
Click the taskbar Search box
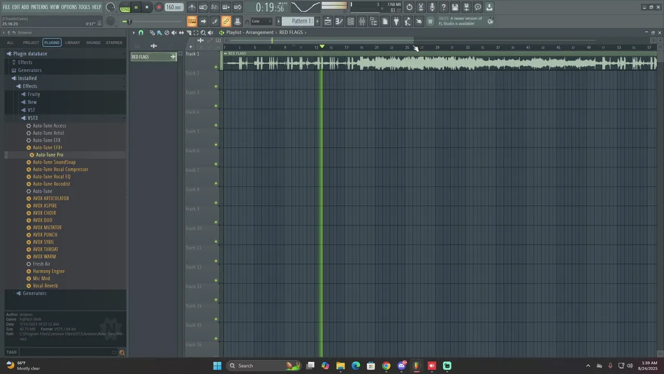(265, 366)
